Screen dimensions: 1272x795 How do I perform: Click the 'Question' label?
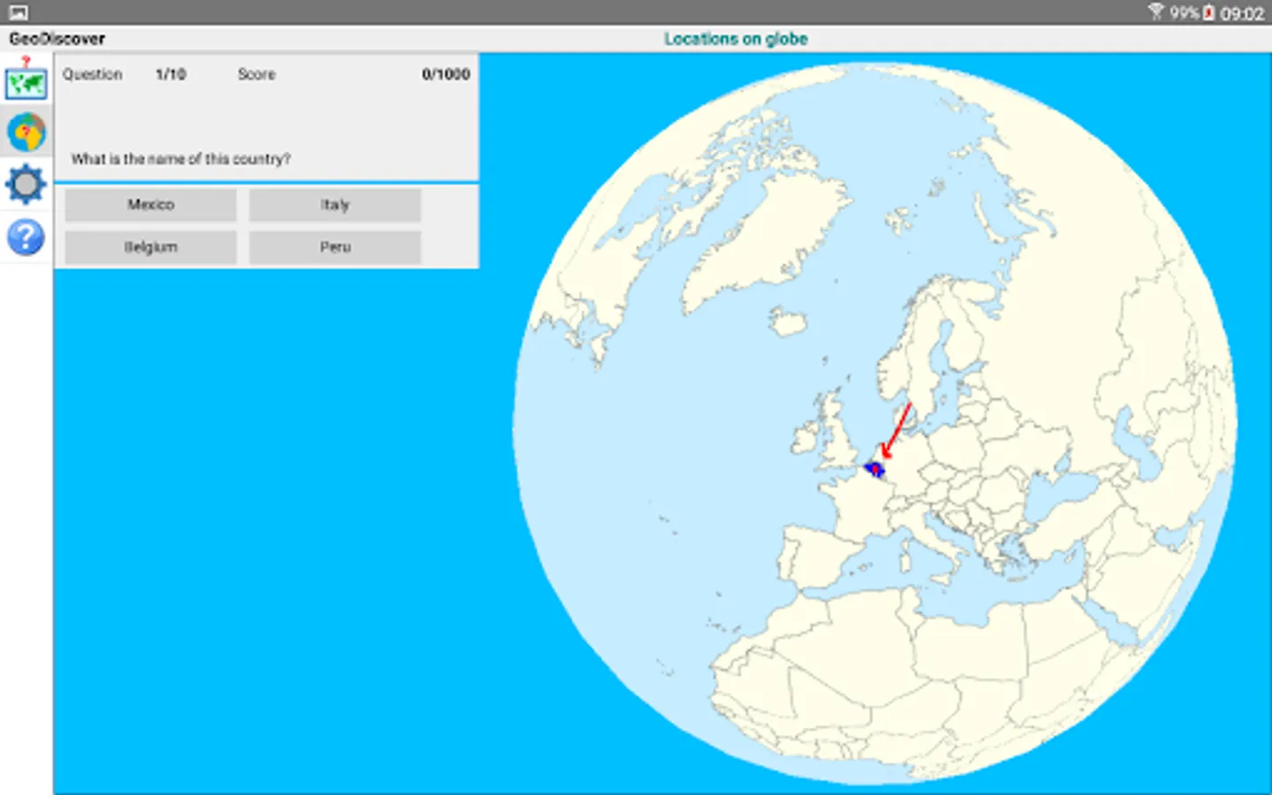[93, 74]
